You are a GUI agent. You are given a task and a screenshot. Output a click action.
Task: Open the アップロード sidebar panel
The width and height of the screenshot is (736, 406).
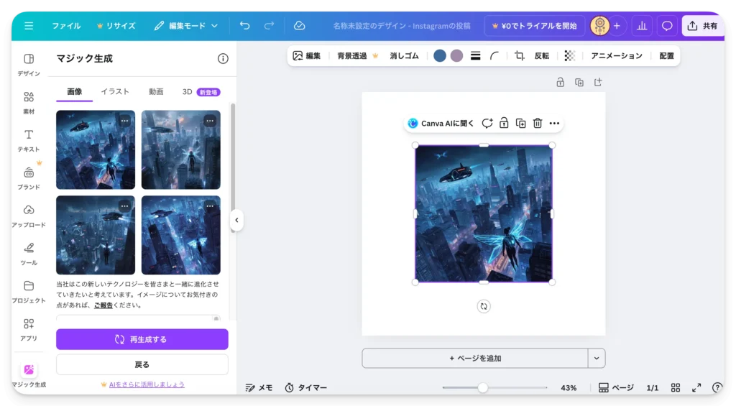click(x=29, y=216)
